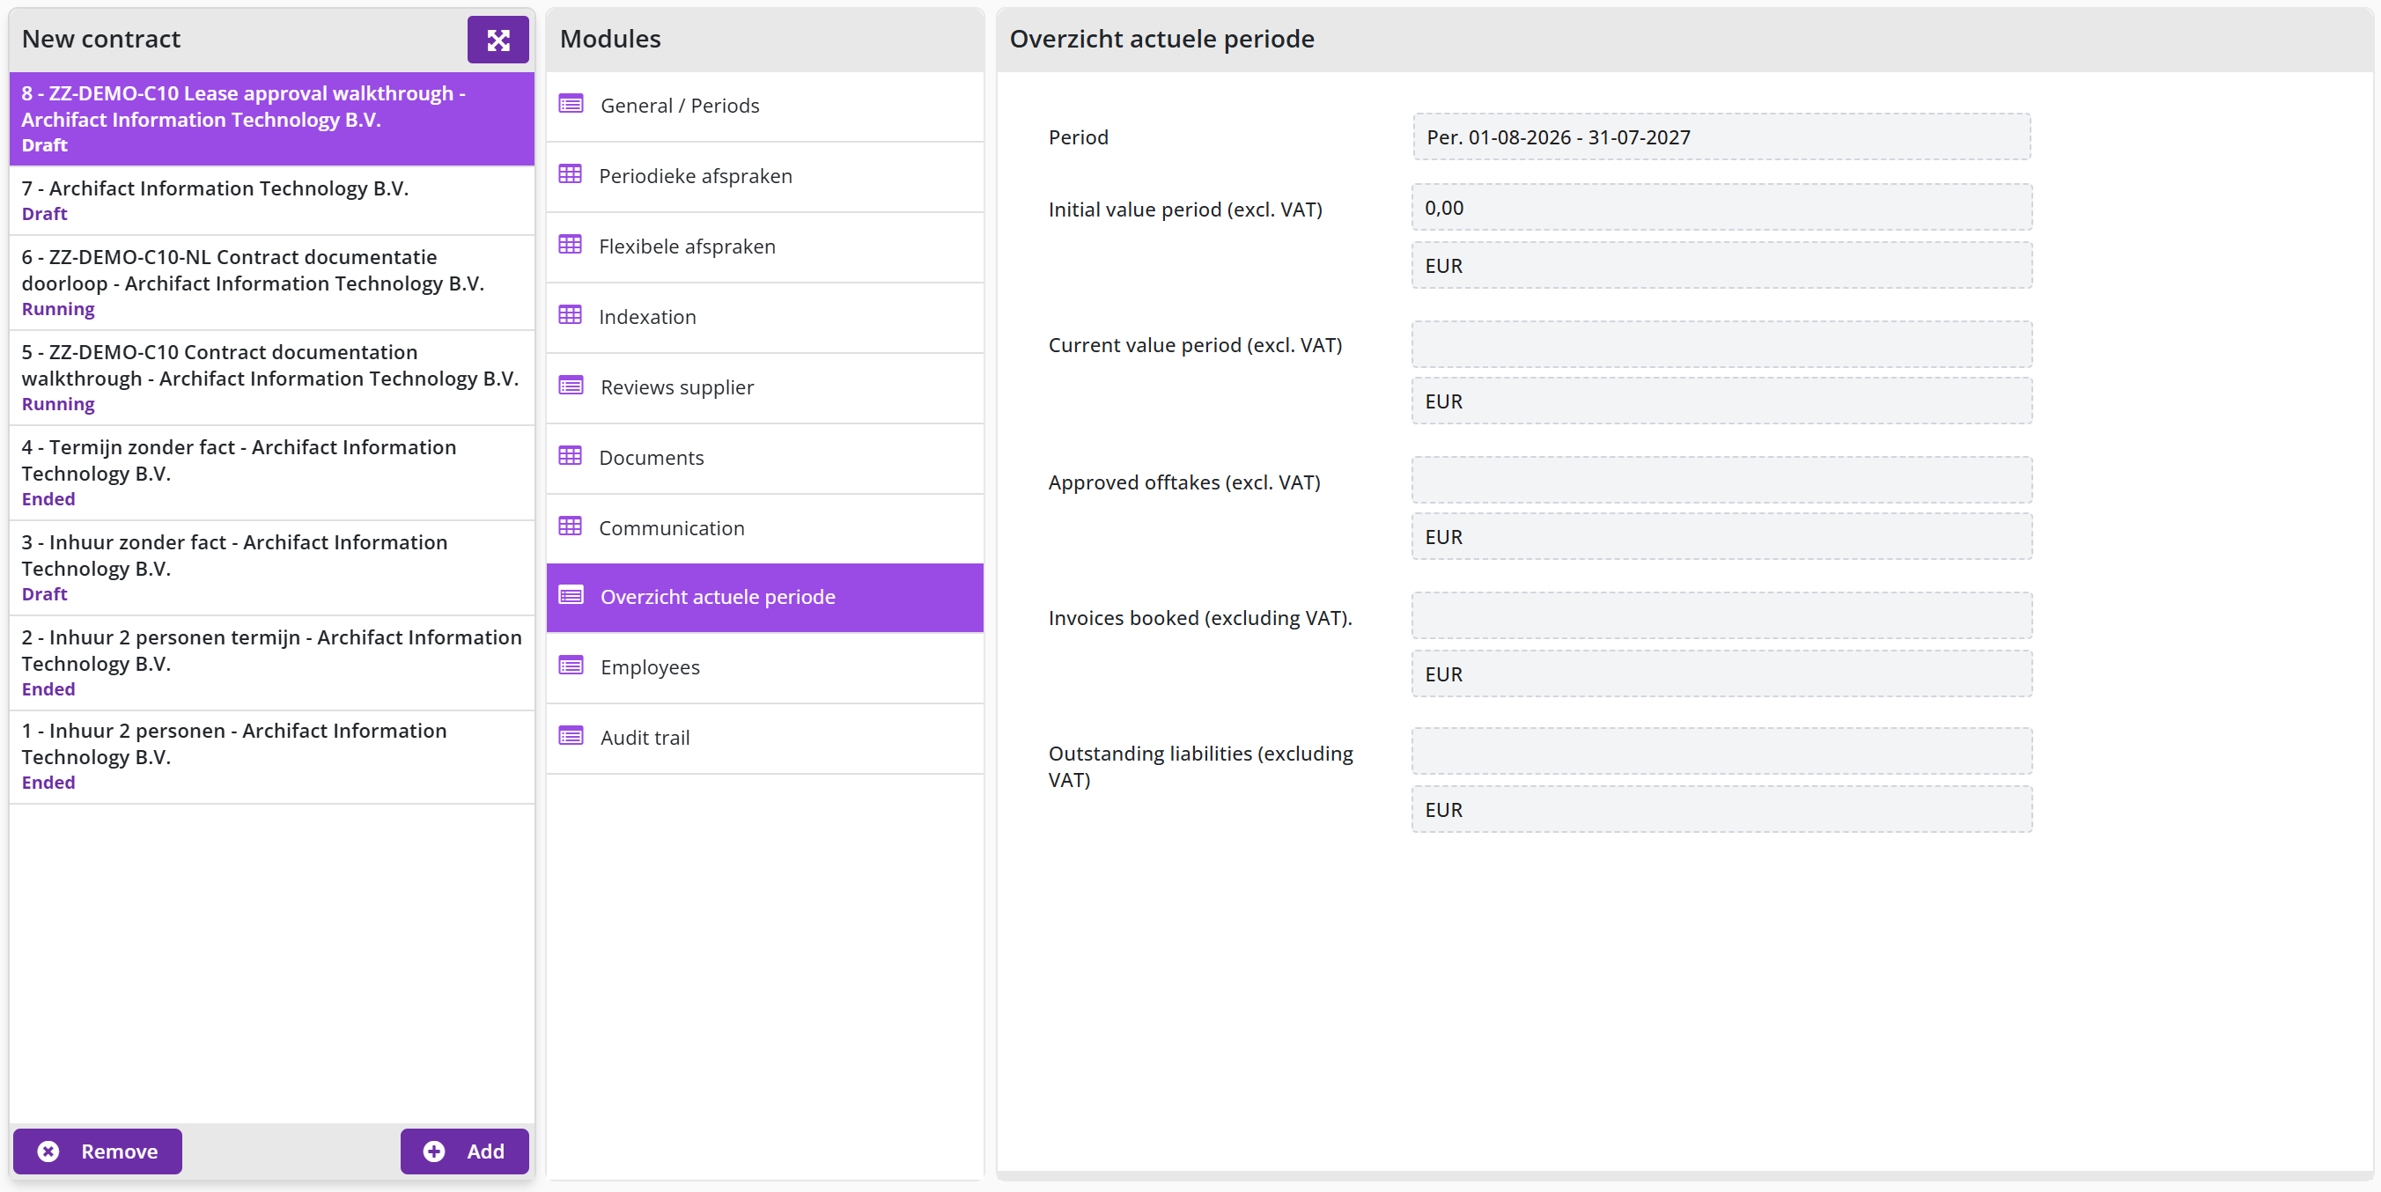Click the Invoices booked amount field
This screenshot has width=2381, height=1192.
(x=1721, y=616)
